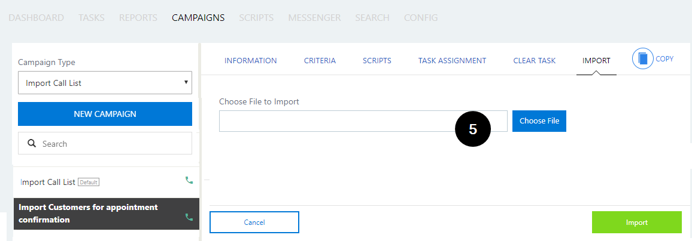Select the Import tab

click(596, 61)
